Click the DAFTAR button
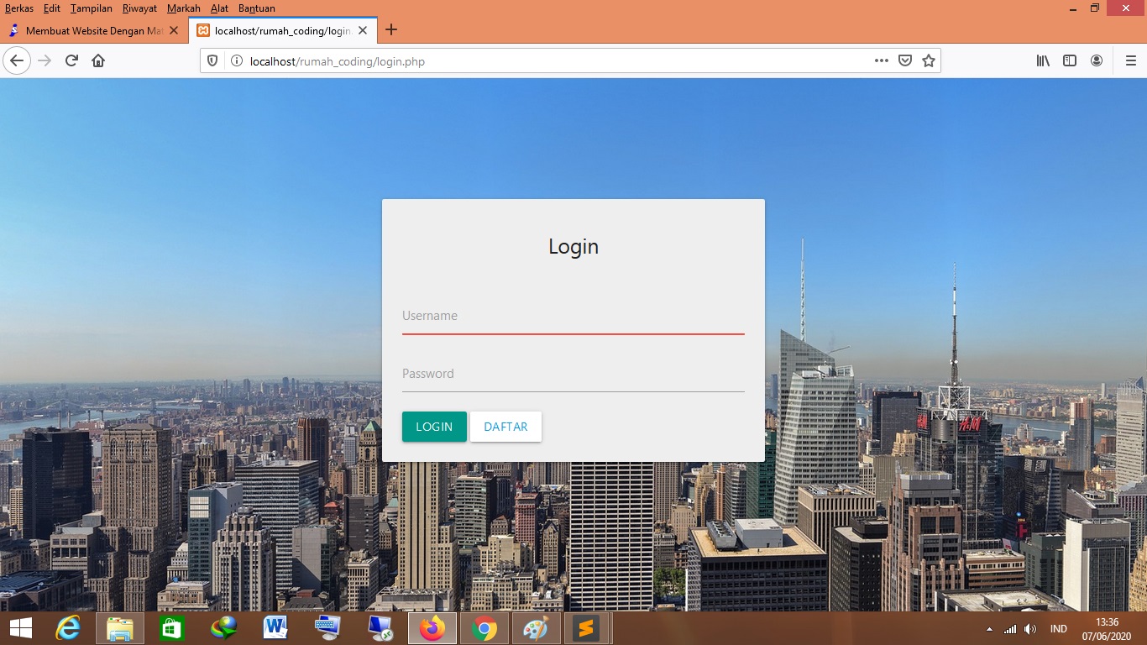 click(x=505, y=427)
